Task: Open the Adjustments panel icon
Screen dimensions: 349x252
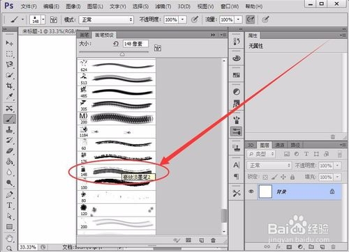Action: (x=237, y=92)
